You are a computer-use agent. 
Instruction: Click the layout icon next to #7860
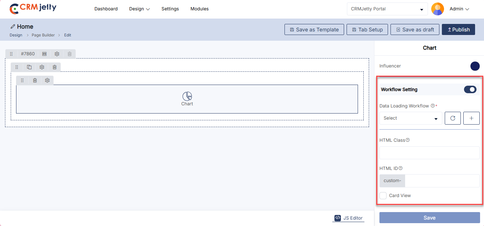tap(44, 54)
